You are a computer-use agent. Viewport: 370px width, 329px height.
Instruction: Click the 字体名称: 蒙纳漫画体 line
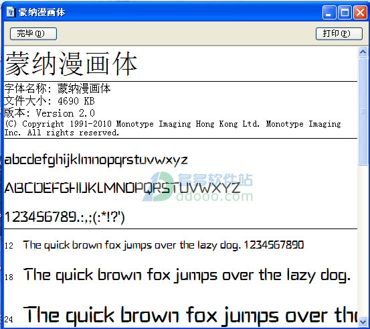tap(58, 89)
